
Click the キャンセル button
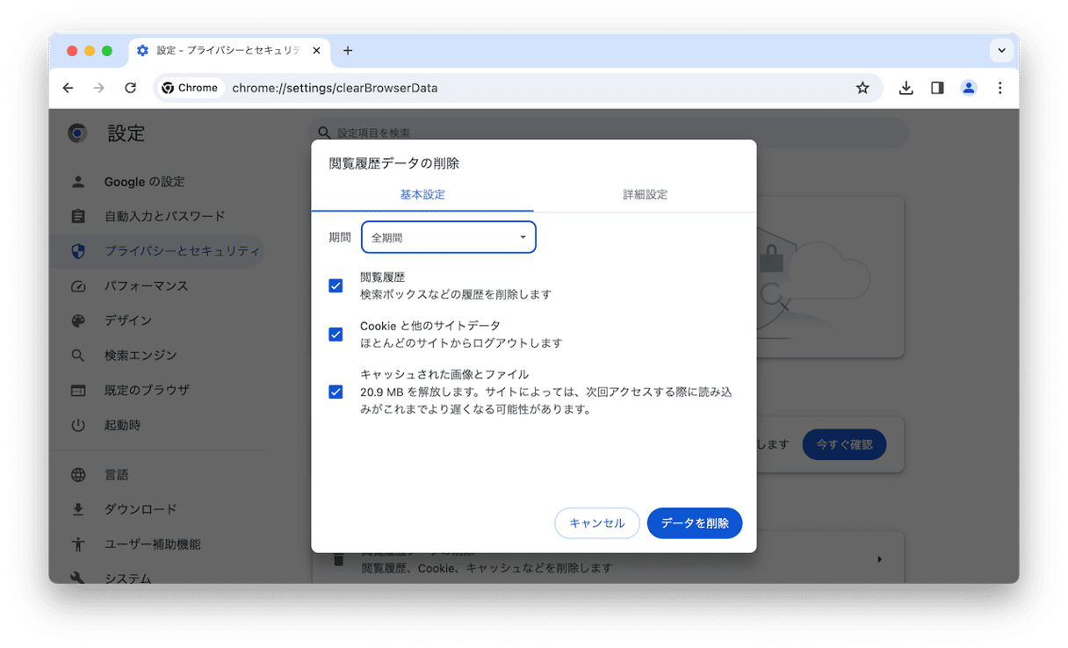click(x=597, y=523)
